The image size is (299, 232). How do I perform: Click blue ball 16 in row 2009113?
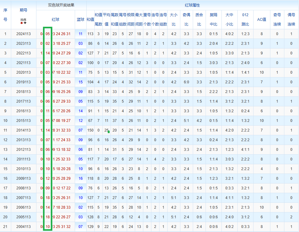point(80,179)
